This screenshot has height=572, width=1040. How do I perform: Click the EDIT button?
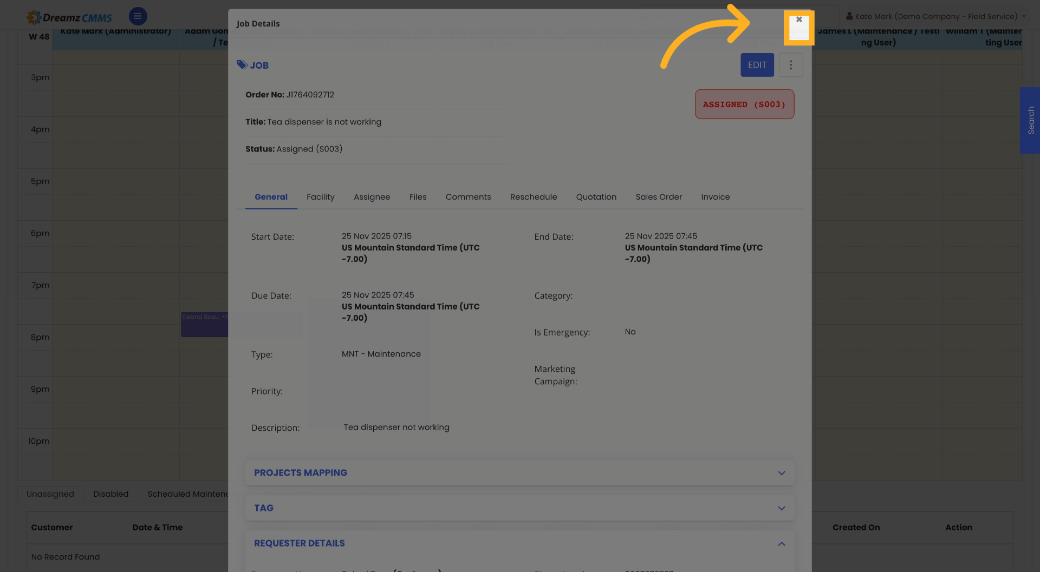click(x=757, y=64)
